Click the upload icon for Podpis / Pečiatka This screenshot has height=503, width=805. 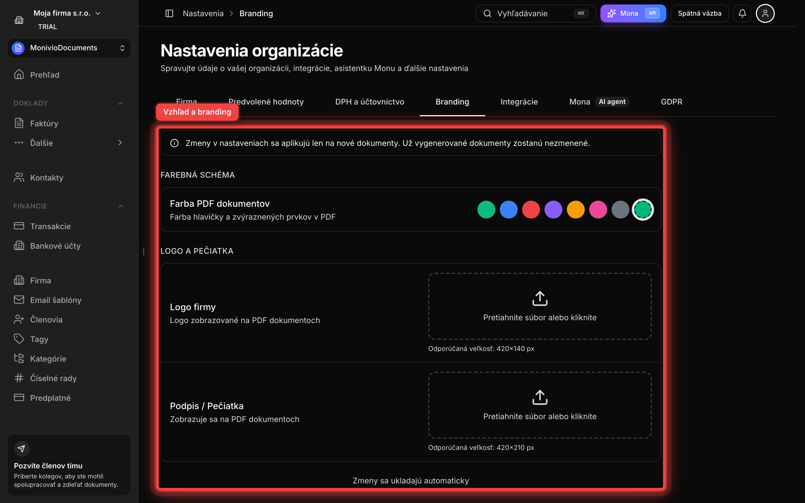click(x=540, y=397)
